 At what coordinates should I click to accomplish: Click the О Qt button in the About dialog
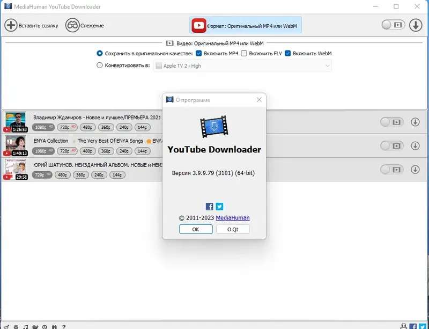tap(232, 229)
